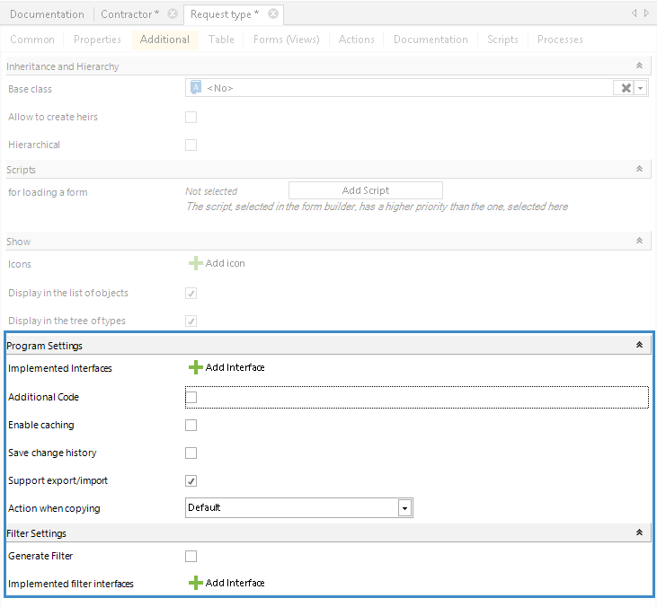Click the Add Script button
This screenshot has height=607, width=657.
(365, 190)
